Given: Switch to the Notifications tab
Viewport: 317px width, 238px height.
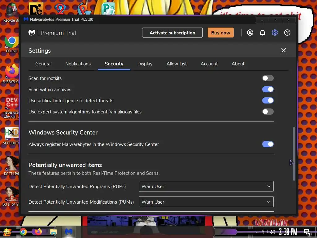Looking at the screenshot, I should click(x=78, y=64).
